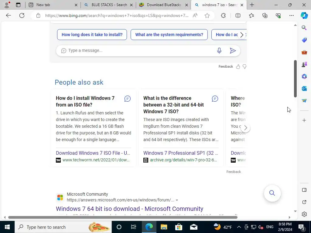Open Edge Settings and more menu
The width and height of the screenshot is (311, 233).
pos(291,15)
